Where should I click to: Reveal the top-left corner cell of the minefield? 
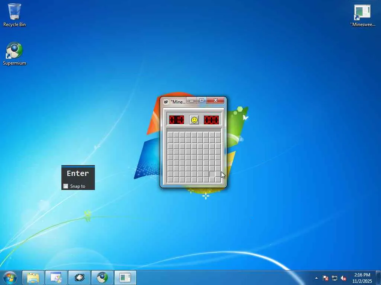click(x=170, y=134)
